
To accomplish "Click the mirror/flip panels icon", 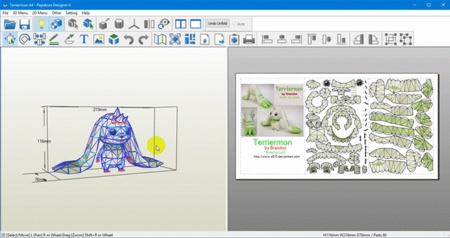I will [149, 24].
